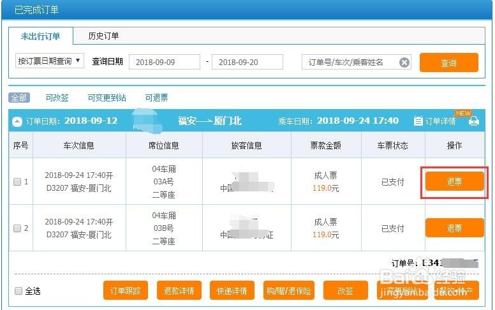Filter orders by 可改签

[x=57, y=98]
